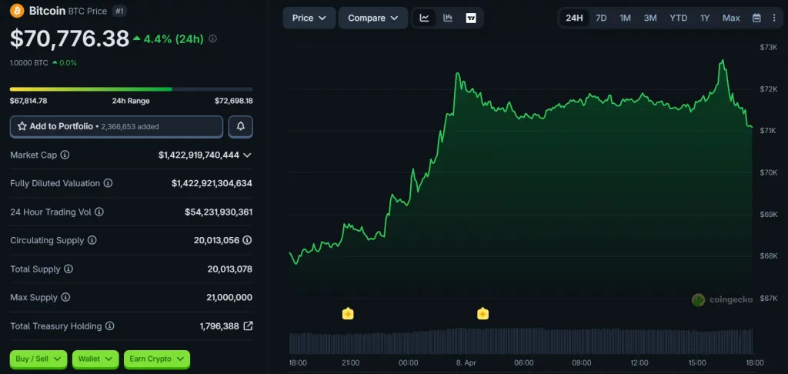Click the $67,814.78 range low value
This screenshot has height=374, width=788.
(x=28, y=101)
